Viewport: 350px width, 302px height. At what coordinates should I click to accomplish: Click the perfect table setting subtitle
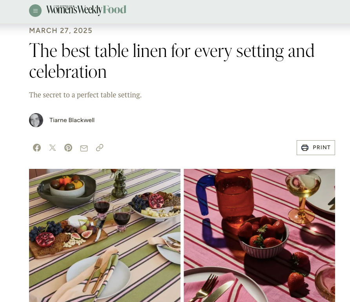(85, 95)
